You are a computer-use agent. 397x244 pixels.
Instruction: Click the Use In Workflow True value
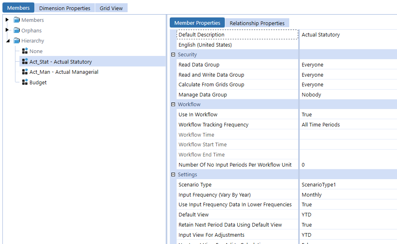pos(307,115)
